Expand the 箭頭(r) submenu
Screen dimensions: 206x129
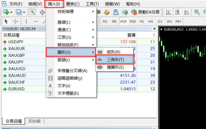71,60
